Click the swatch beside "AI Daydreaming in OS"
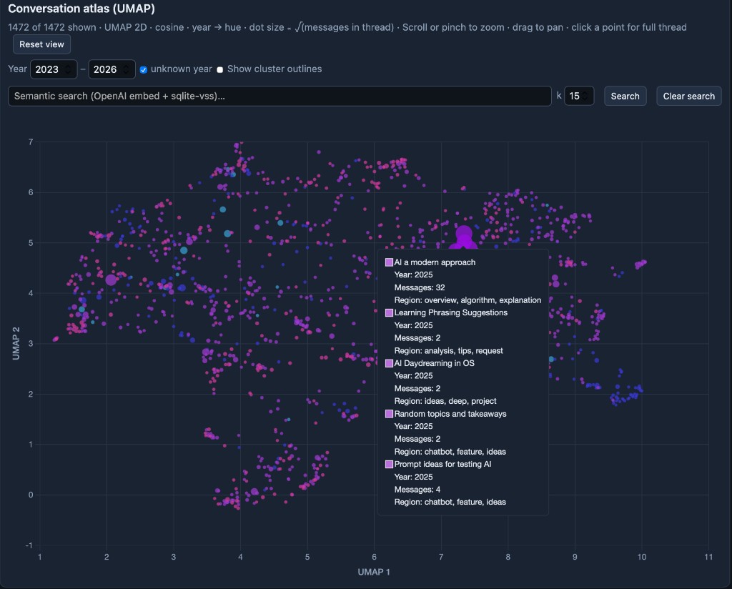The image size is (732, 589). (389, 363)
